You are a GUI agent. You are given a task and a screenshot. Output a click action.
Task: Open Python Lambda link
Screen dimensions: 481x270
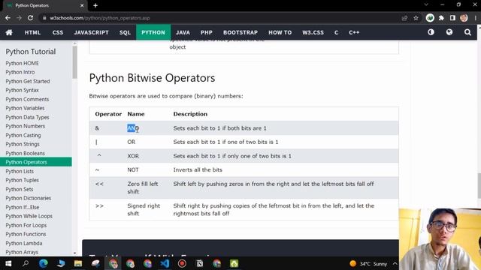[x=24, y=243]
